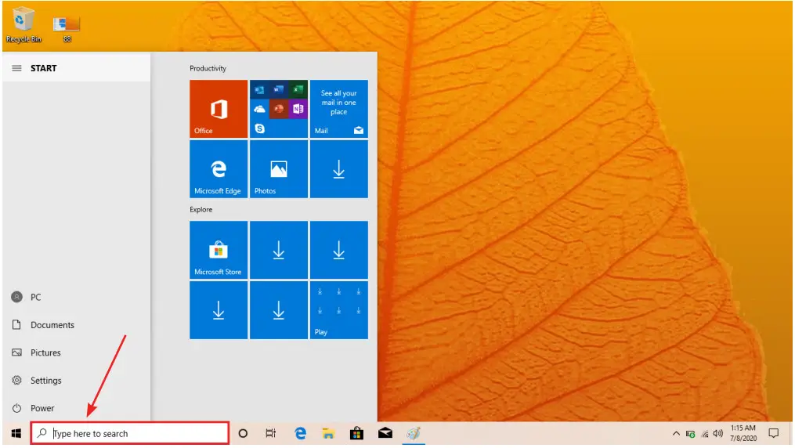
Task: Open Cortana from the taskbar circle icon
Action: (243, 433)
